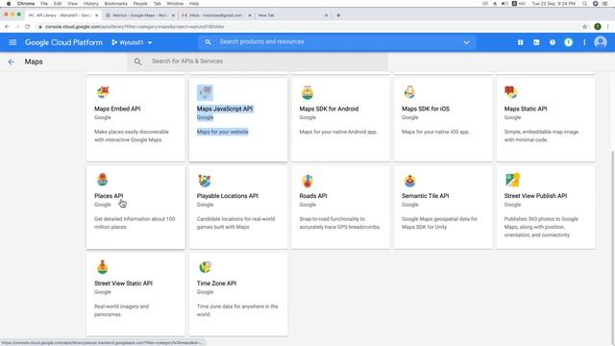Screen dimensions: 615x346
Task: Open the Maps Embed API title
Action: point(117,109)
